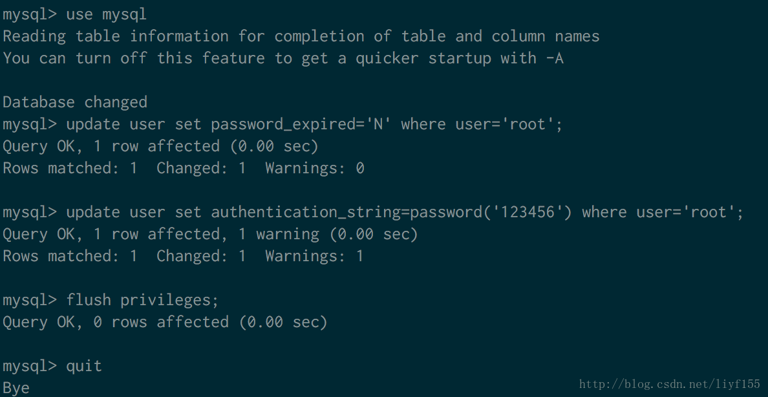This screenshot has height=397, width=768.
Task: Click the 'You can turn off this feature' line
Action: (283, 58)
